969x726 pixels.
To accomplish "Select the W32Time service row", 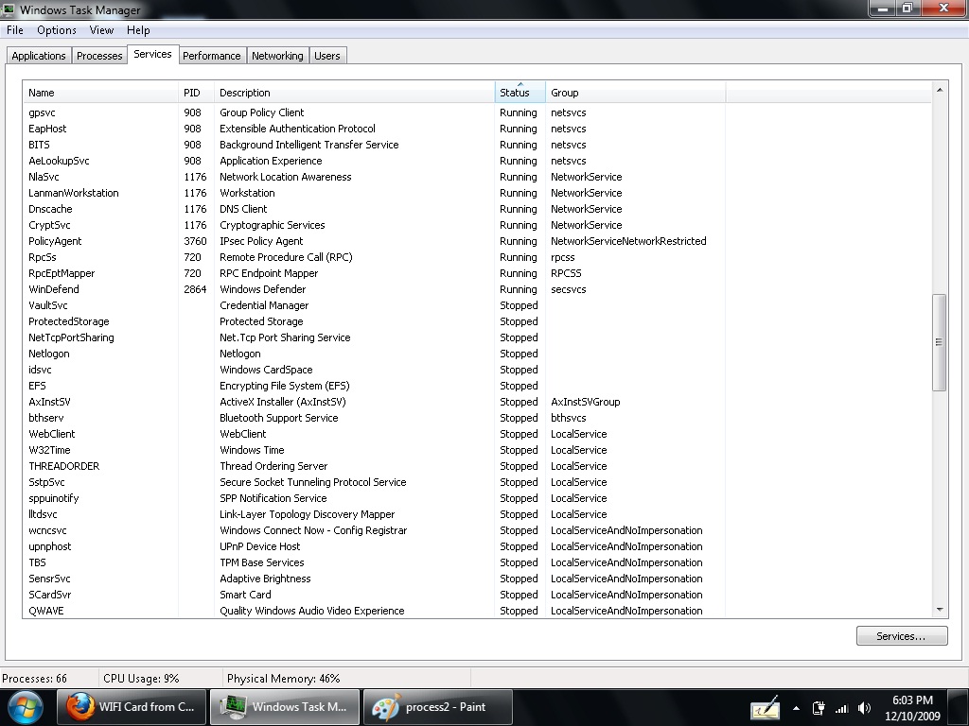I will click(x=477, y=450).
